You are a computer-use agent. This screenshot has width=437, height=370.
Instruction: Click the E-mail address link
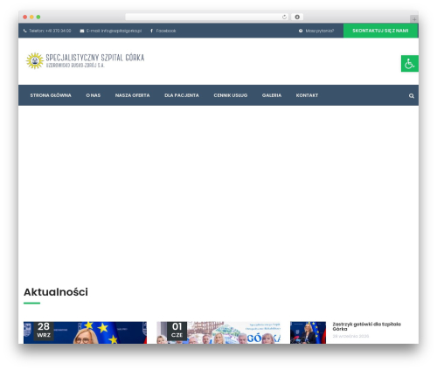(114, 31)
